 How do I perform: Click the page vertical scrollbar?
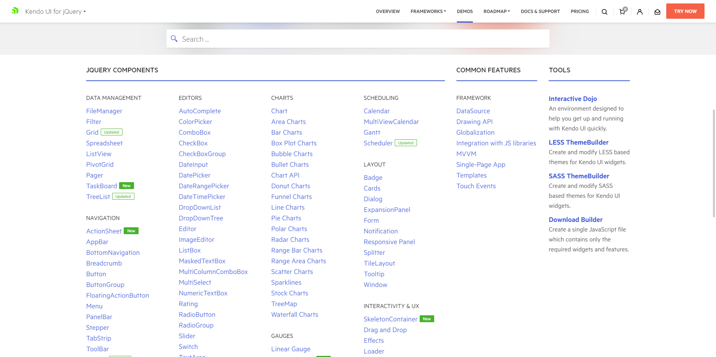coord(714,163)
